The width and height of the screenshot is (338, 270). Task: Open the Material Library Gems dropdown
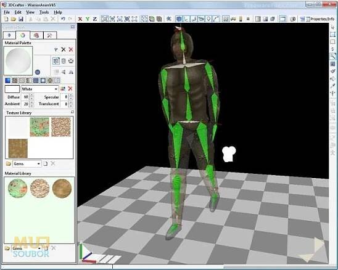pos(27,248)
